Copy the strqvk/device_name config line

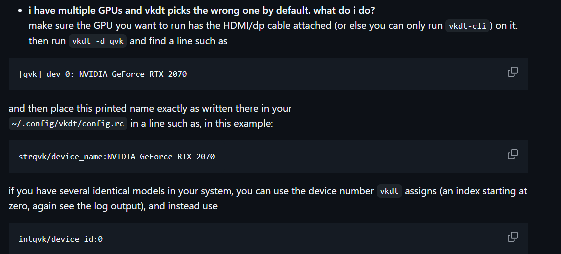512,154
